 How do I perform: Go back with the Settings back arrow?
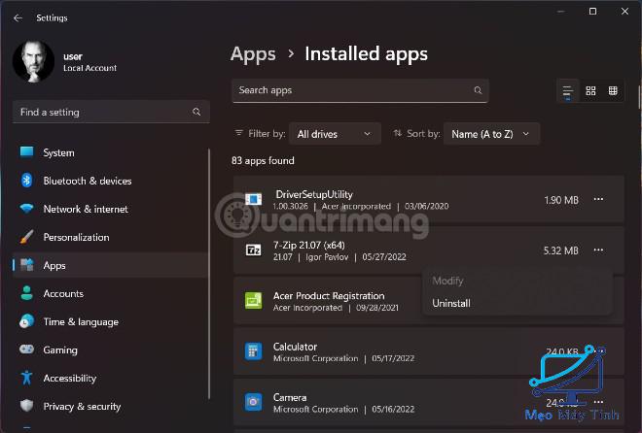tap(18, 18)
